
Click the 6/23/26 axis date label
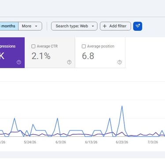[122, 142]
